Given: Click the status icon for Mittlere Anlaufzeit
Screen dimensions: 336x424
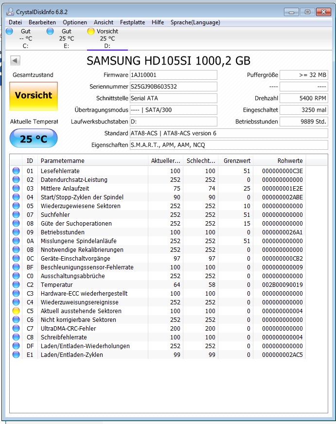Looking at the screenshot, I should point(16,188).
